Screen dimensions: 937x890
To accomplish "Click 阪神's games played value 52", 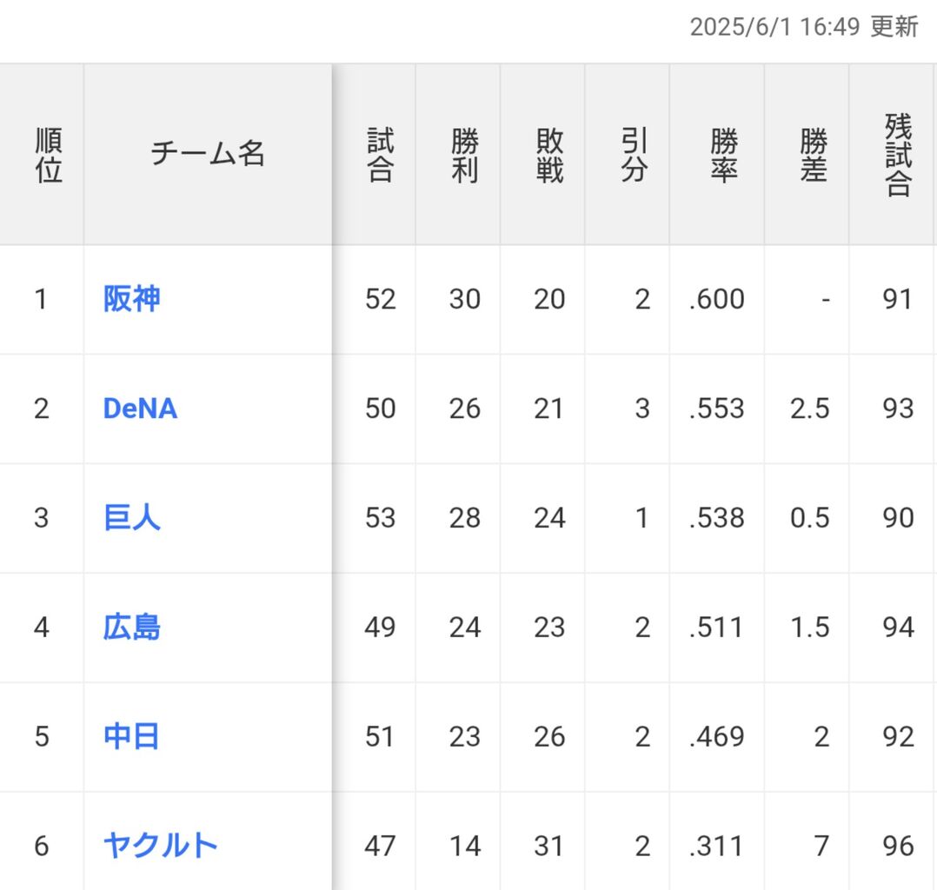I will click(381, 299).
